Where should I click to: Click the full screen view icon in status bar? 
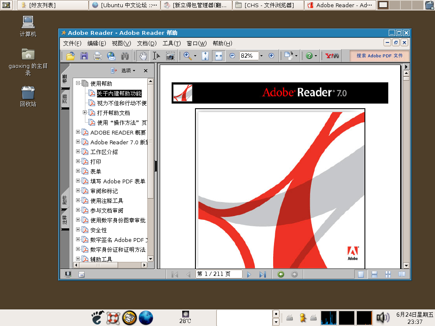coord(68,275)
